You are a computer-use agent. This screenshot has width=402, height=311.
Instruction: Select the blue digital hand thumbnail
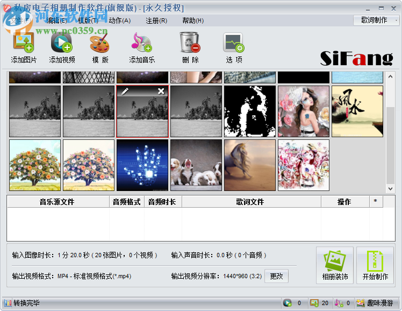[x=142, y=165]
